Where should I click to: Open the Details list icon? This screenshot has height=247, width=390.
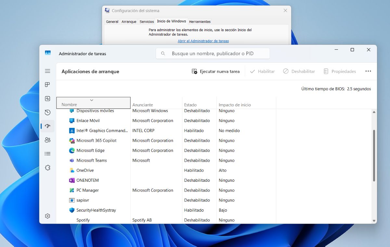pos(47,154)
